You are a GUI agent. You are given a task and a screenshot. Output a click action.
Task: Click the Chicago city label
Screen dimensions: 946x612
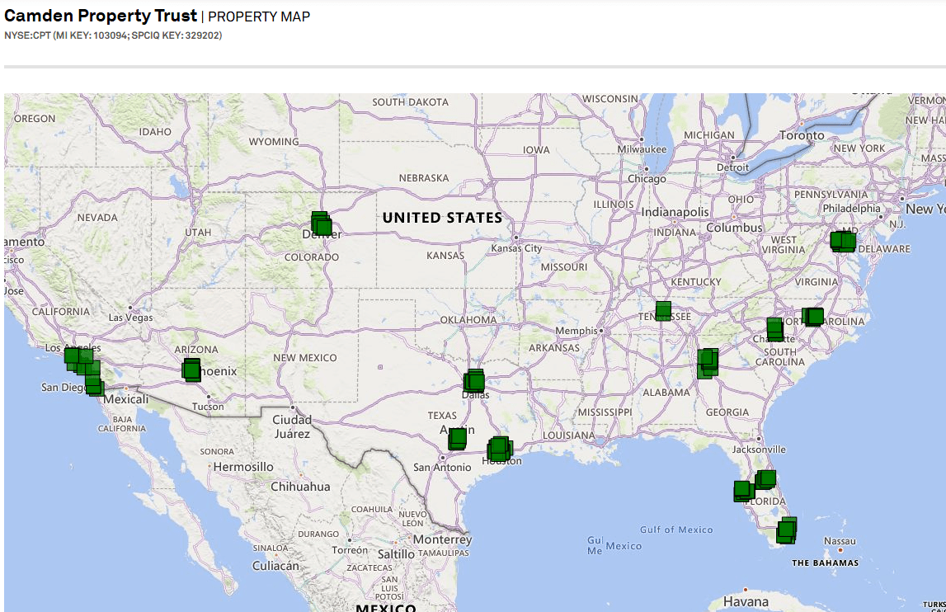[x=647, y=179]
